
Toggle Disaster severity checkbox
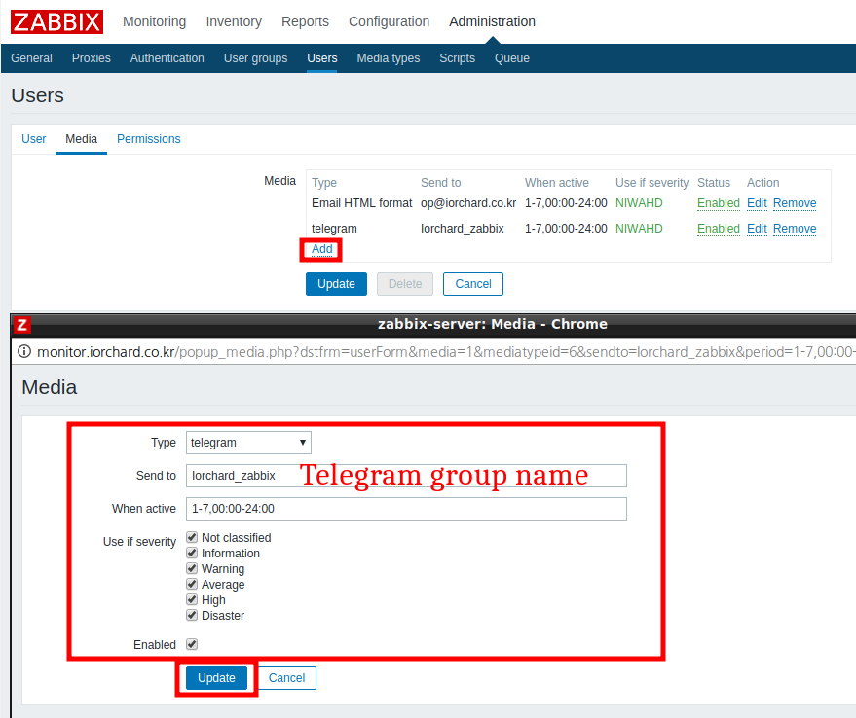pos(192,616)
